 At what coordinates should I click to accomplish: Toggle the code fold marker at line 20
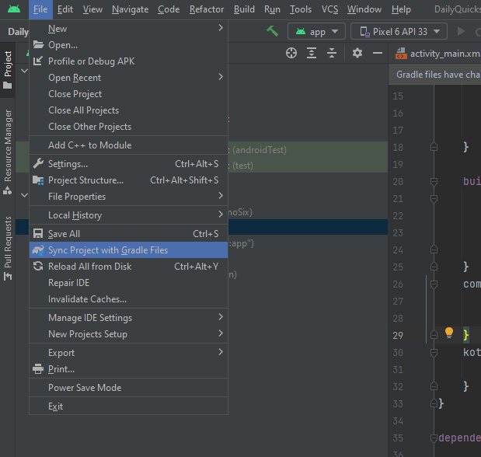click(x=434, y=182)
